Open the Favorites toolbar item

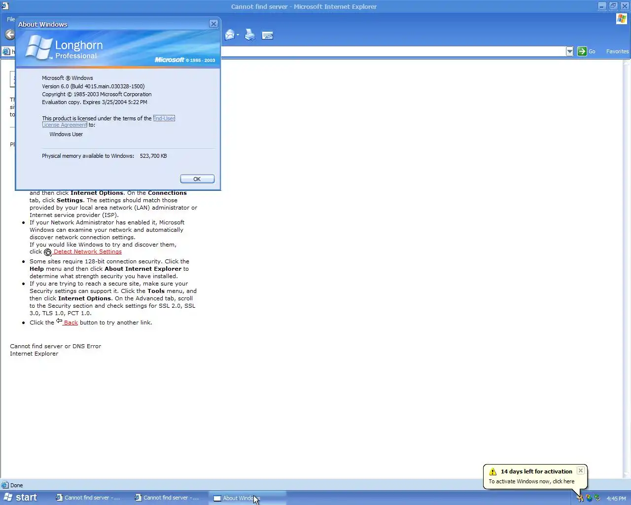click(x=617, y=51)
